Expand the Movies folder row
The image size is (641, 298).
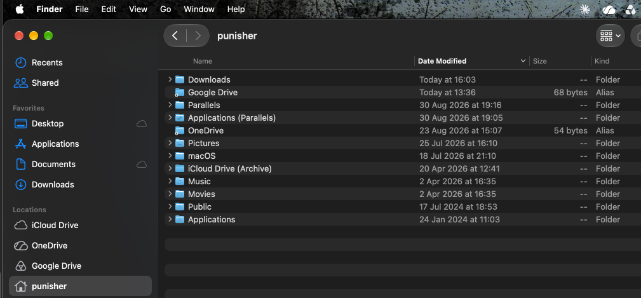click(170, 194)
